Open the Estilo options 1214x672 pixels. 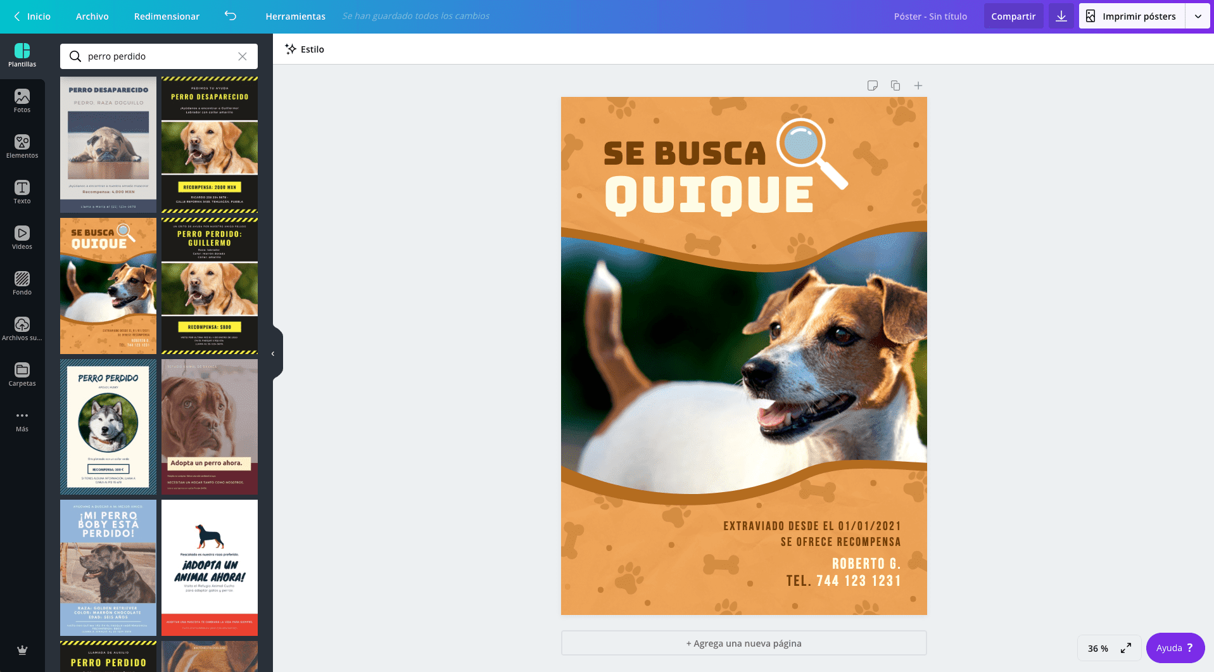pyautogui.click(x=305, y=49)
